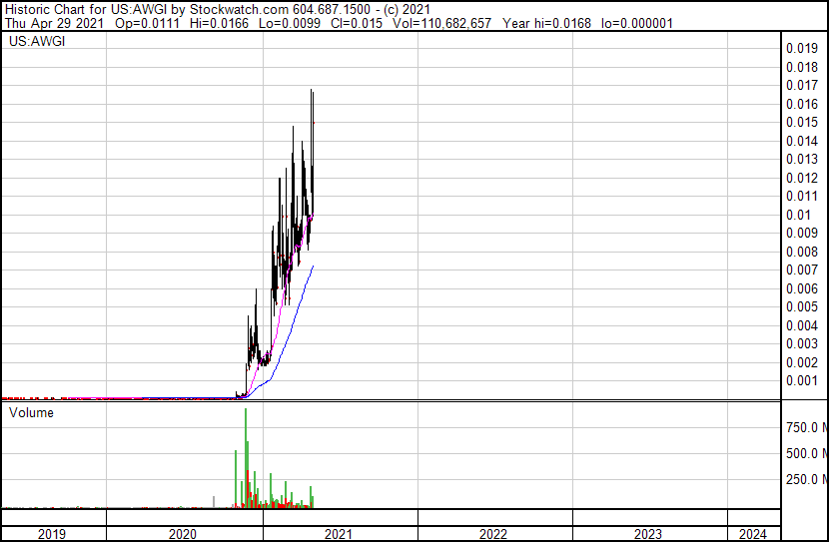829x542 pixels.
Task: Click the end of blue moving average line
Action: click(314, 267)
